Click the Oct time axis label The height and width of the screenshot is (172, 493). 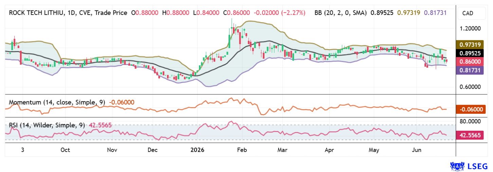65,150
